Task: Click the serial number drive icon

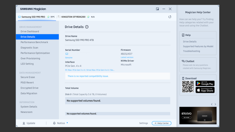Action: click(x=67, y=54)
